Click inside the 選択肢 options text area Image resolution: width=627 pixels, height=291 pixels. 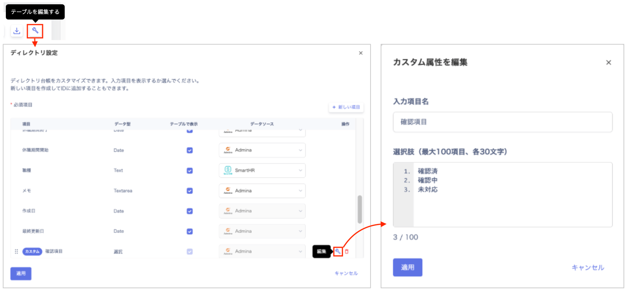click(502, 195)
